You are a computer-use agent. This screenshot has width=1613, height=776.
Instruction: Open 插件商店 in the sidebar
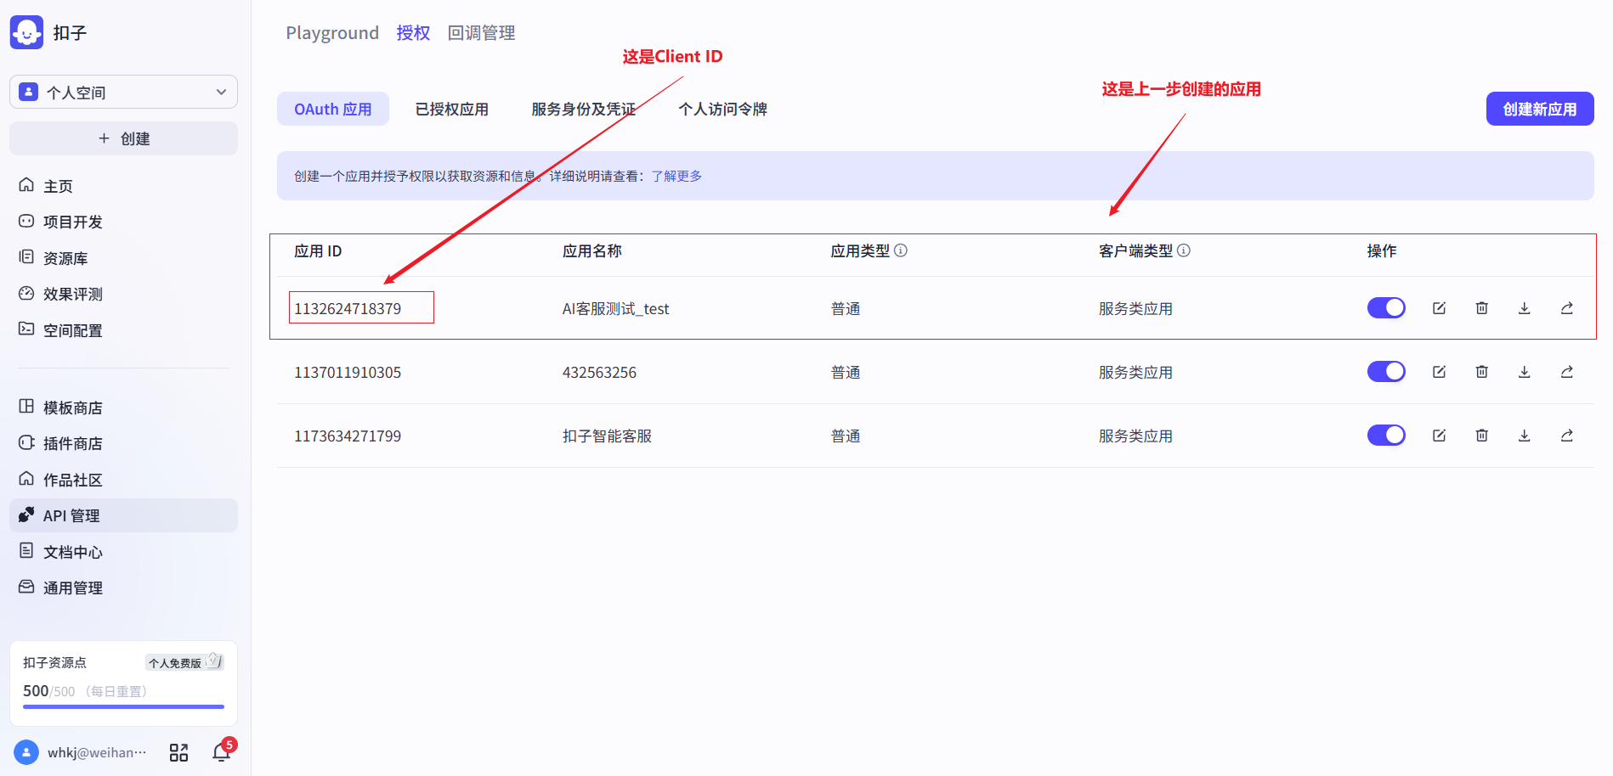click(72, 444)
